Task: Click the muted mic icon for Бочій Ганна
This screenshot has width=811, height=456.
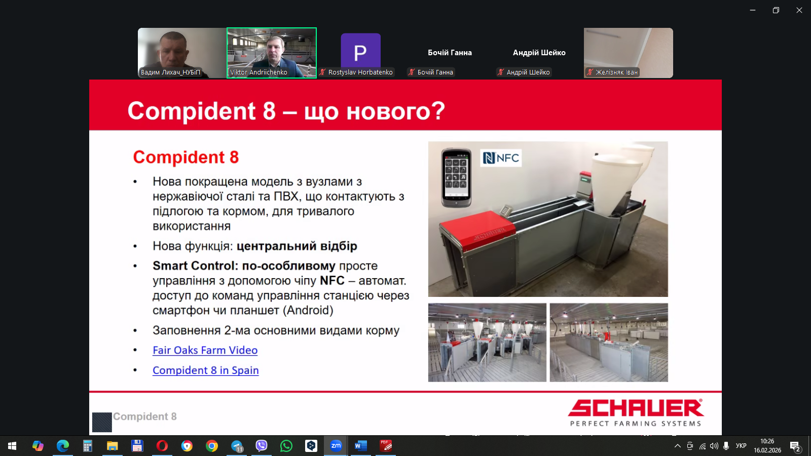Action: click(412, 72)
